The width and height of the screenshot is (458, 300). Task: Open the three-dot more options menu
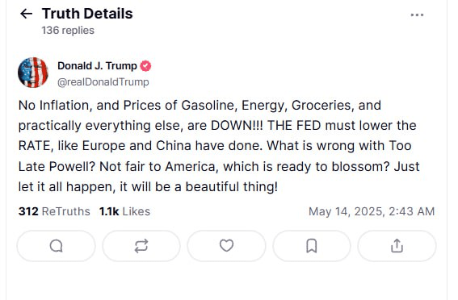pyautogui.click(x=417, y=15)
